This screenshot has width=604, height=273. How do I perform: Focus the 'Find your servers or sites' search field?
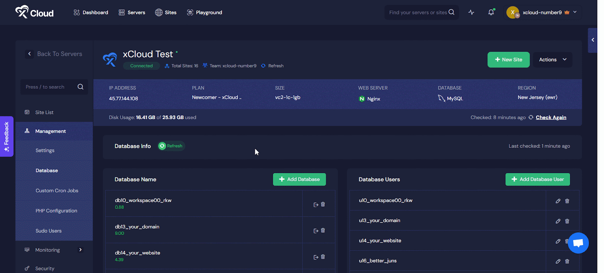tap(421, 12)
